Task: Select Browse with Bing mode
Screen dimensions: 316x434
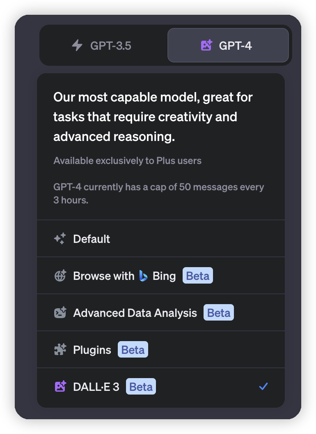Action: point(160,276)
